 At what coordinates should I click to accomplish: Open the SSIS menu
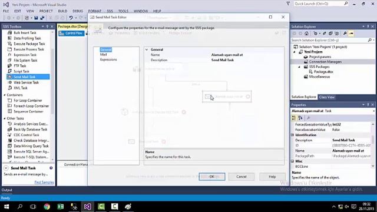tap(110, 11)
